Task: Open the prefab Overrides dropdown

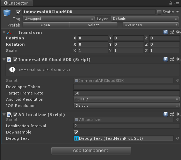Action: coord(151,25)
